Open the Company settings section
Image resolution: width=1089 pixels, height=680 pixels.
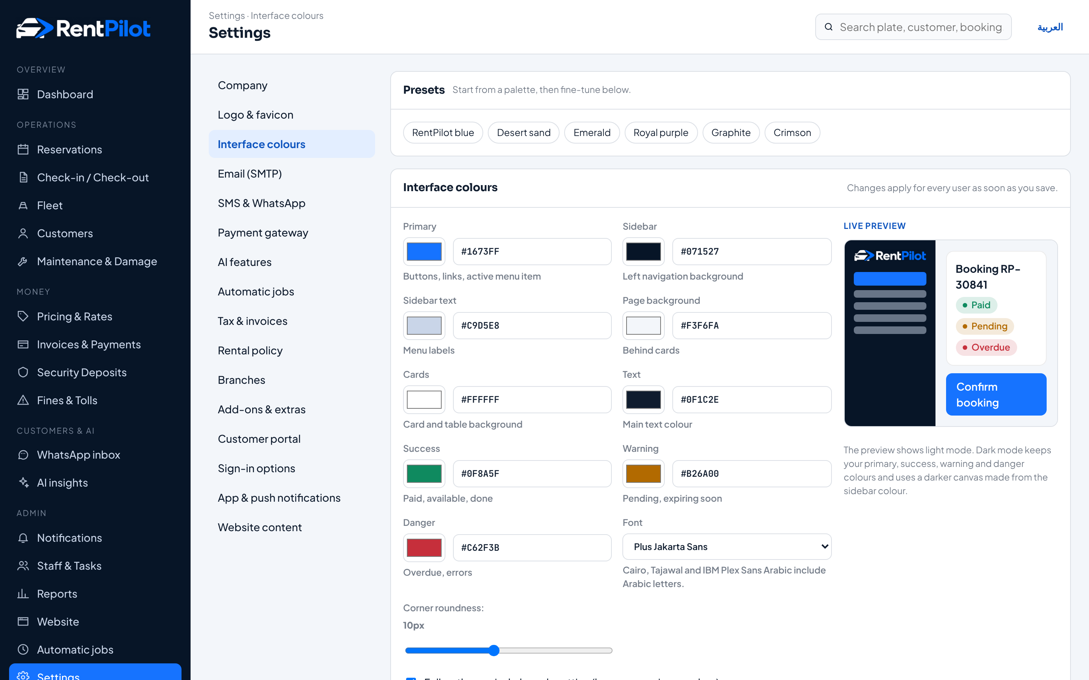(292, 85)
